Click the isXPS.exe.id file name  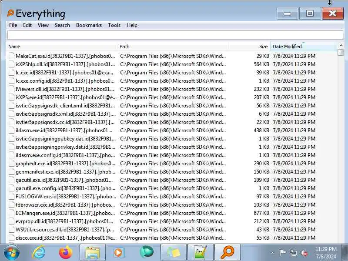[66, 97]
